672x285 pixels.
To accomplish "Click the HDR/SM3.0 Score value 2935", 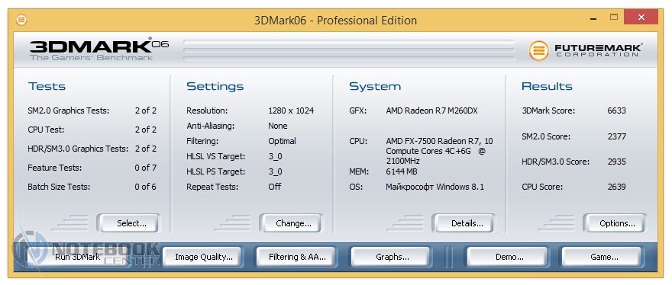I will [616, 162].
